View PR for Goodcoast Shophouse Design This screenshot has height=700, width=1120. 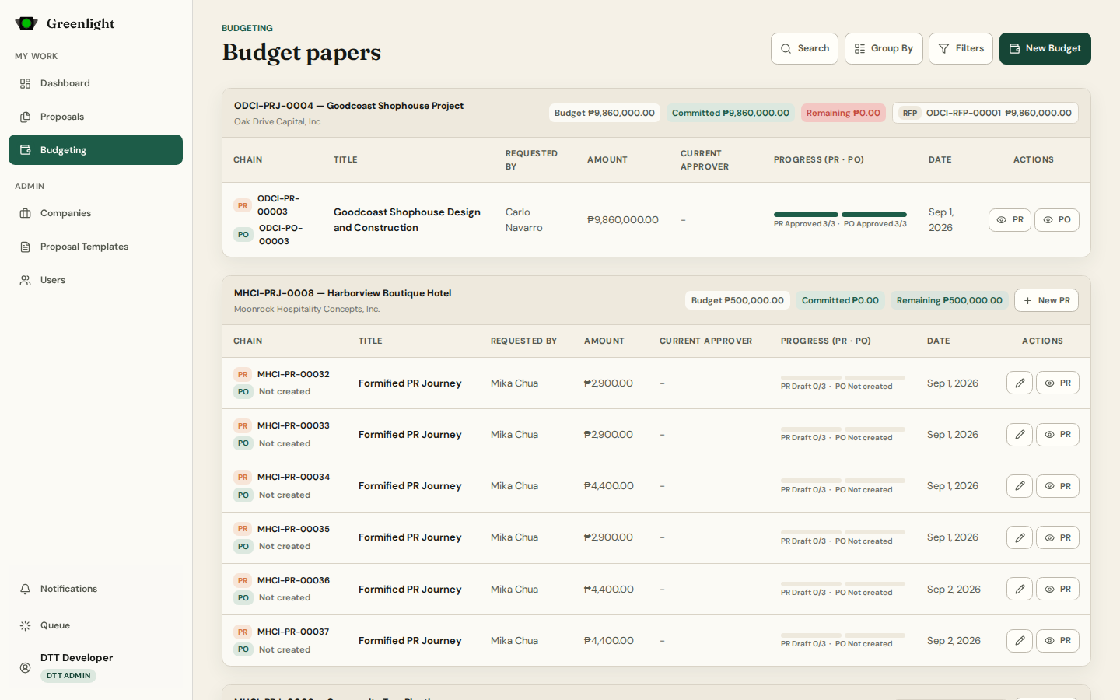tap(1010, 220)
